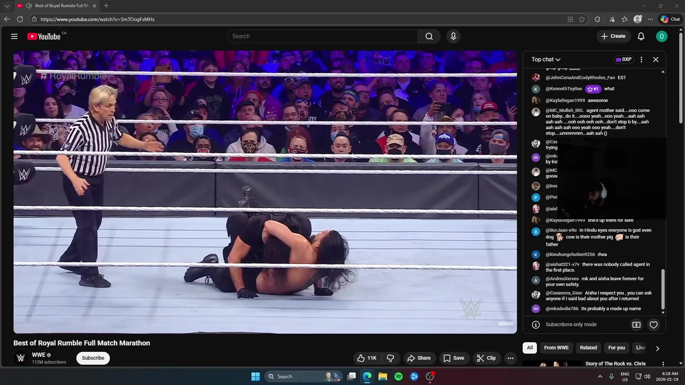
Task: Open Task View on the taskbar
Action: [352, 376]
